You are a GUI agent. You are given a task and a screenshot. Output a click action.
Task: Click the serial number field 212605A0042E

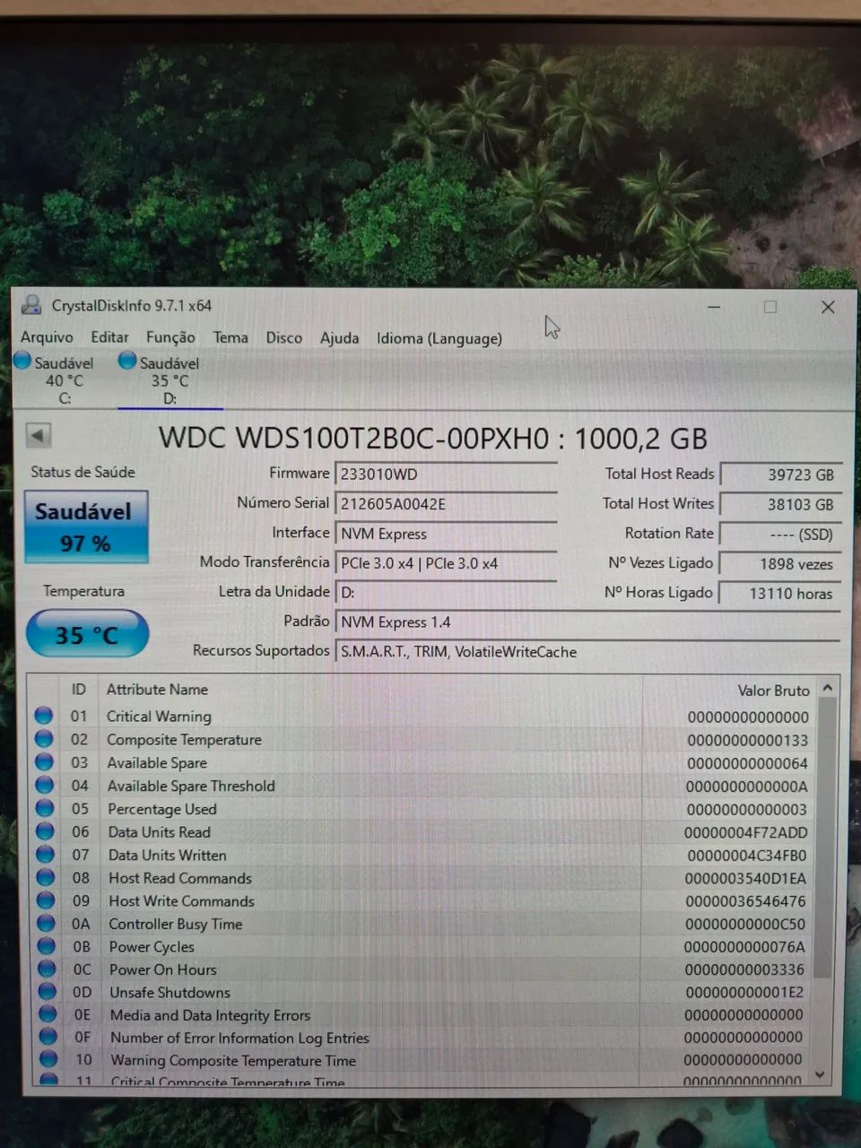point(446,503)
